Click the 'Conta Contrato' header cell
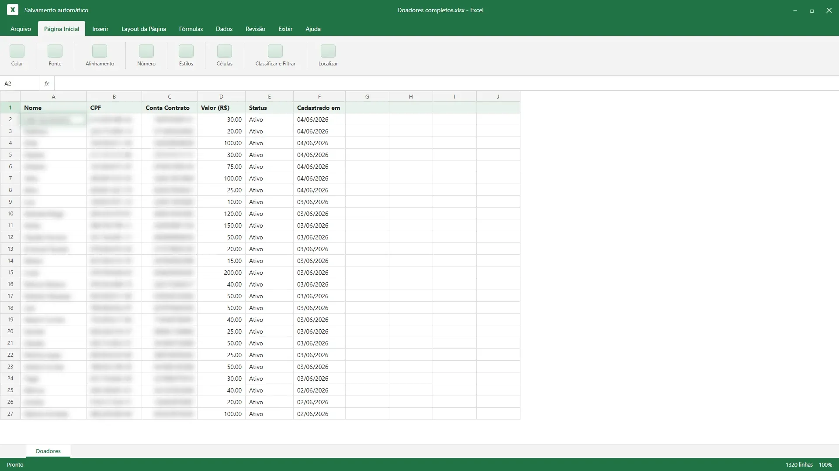The width and height of the screenshot is (839, 471). coord(170,108)
